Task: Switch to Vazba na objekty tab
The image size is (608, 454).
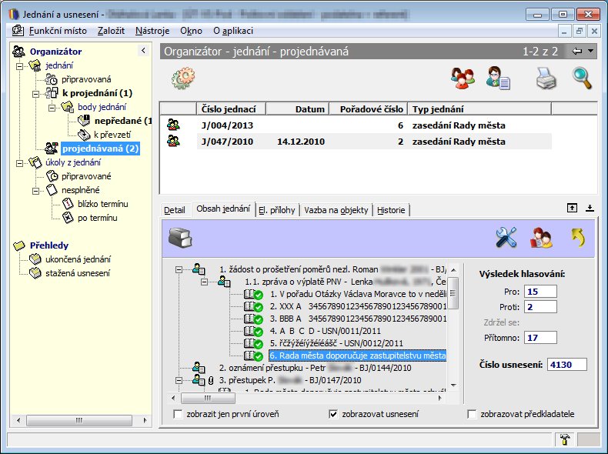Action: [336, 210]
